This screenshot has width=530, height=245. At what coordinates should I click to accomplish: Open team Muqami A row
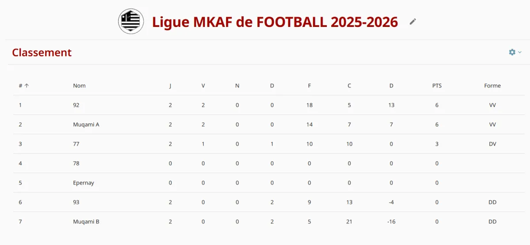coord(265,124)
